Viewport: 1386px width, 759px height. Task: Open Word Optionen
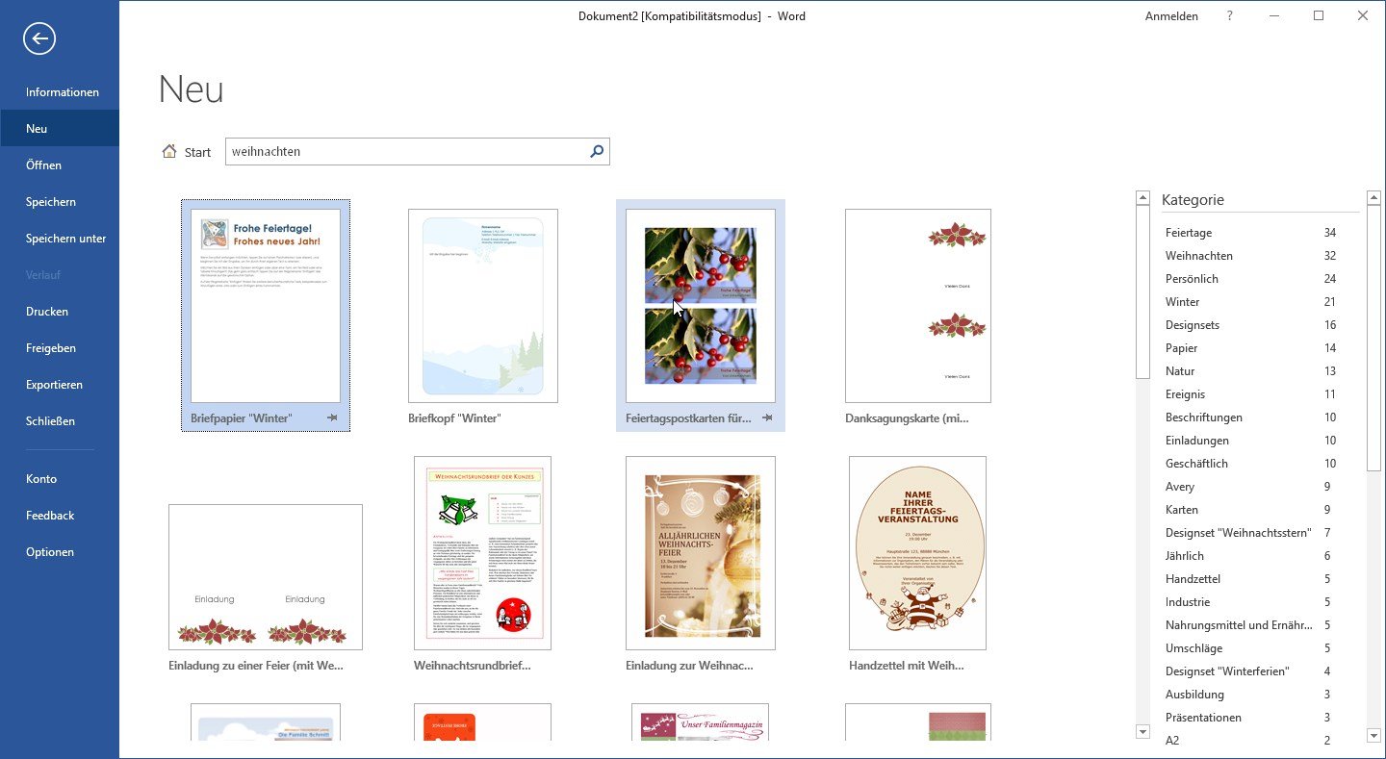click(x=60, y=552)
